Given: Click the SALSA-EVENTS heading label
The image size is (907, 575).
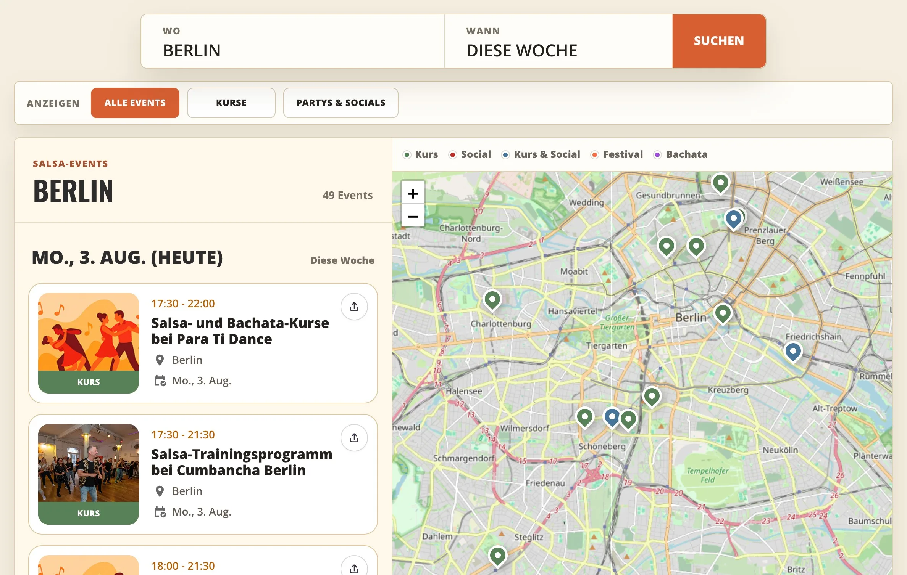Looking at the screenshot, I should [x=70, y=164].
